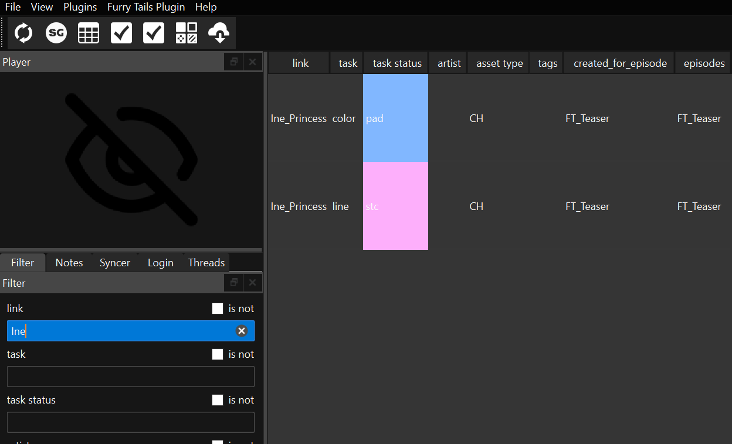This screenshot has height=444, width=732.
Task: Float the Player panel
Action: (233, 62)
